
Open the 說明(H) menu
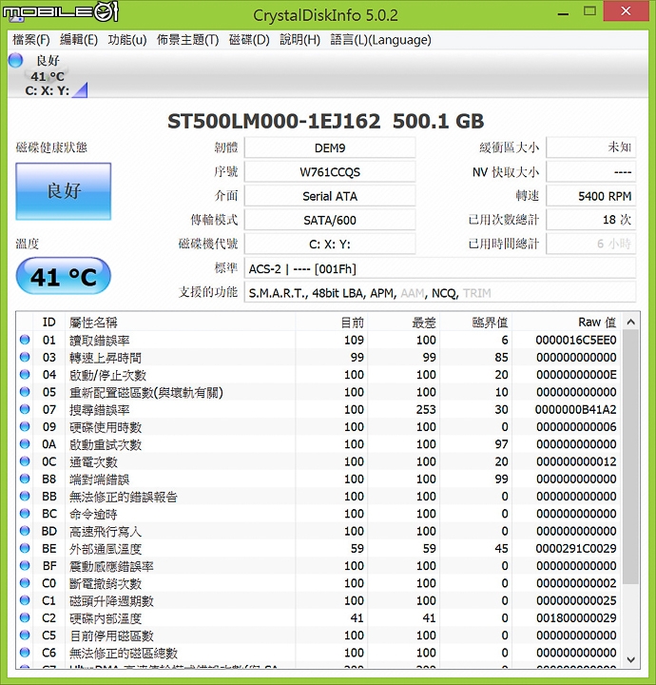[x=299, y=40]
